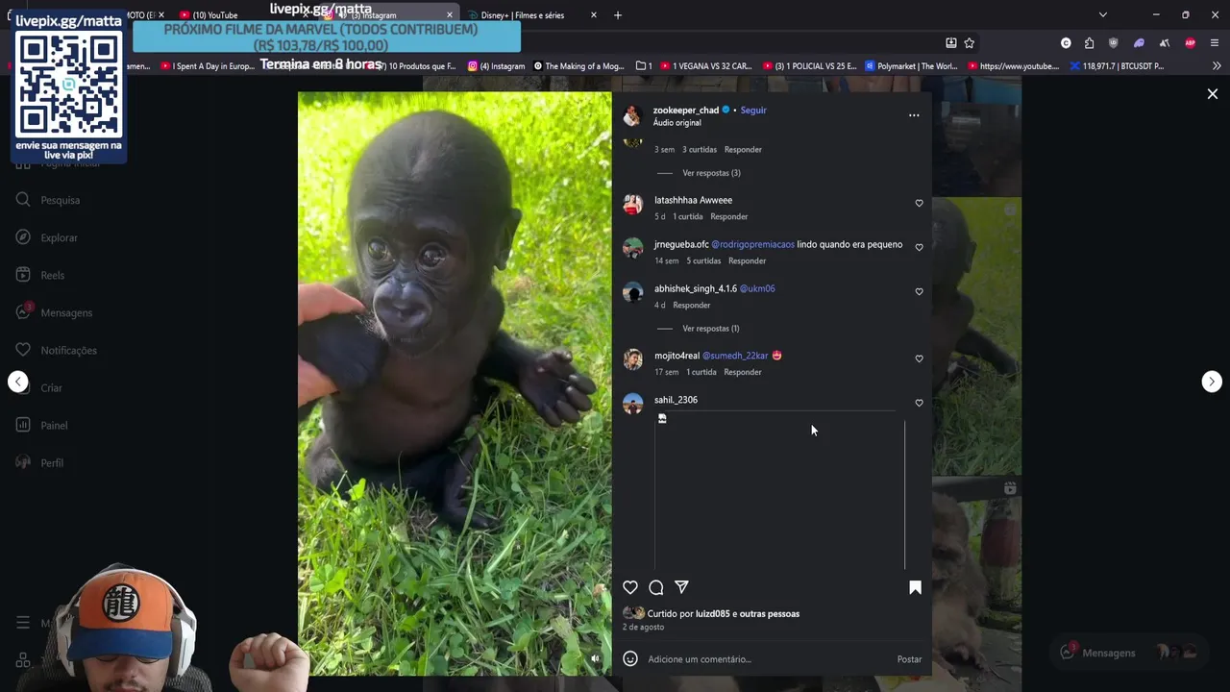Close the post viewer with the X
The height and width of the screenshot is (692, 1230).
pos(1213,94)
